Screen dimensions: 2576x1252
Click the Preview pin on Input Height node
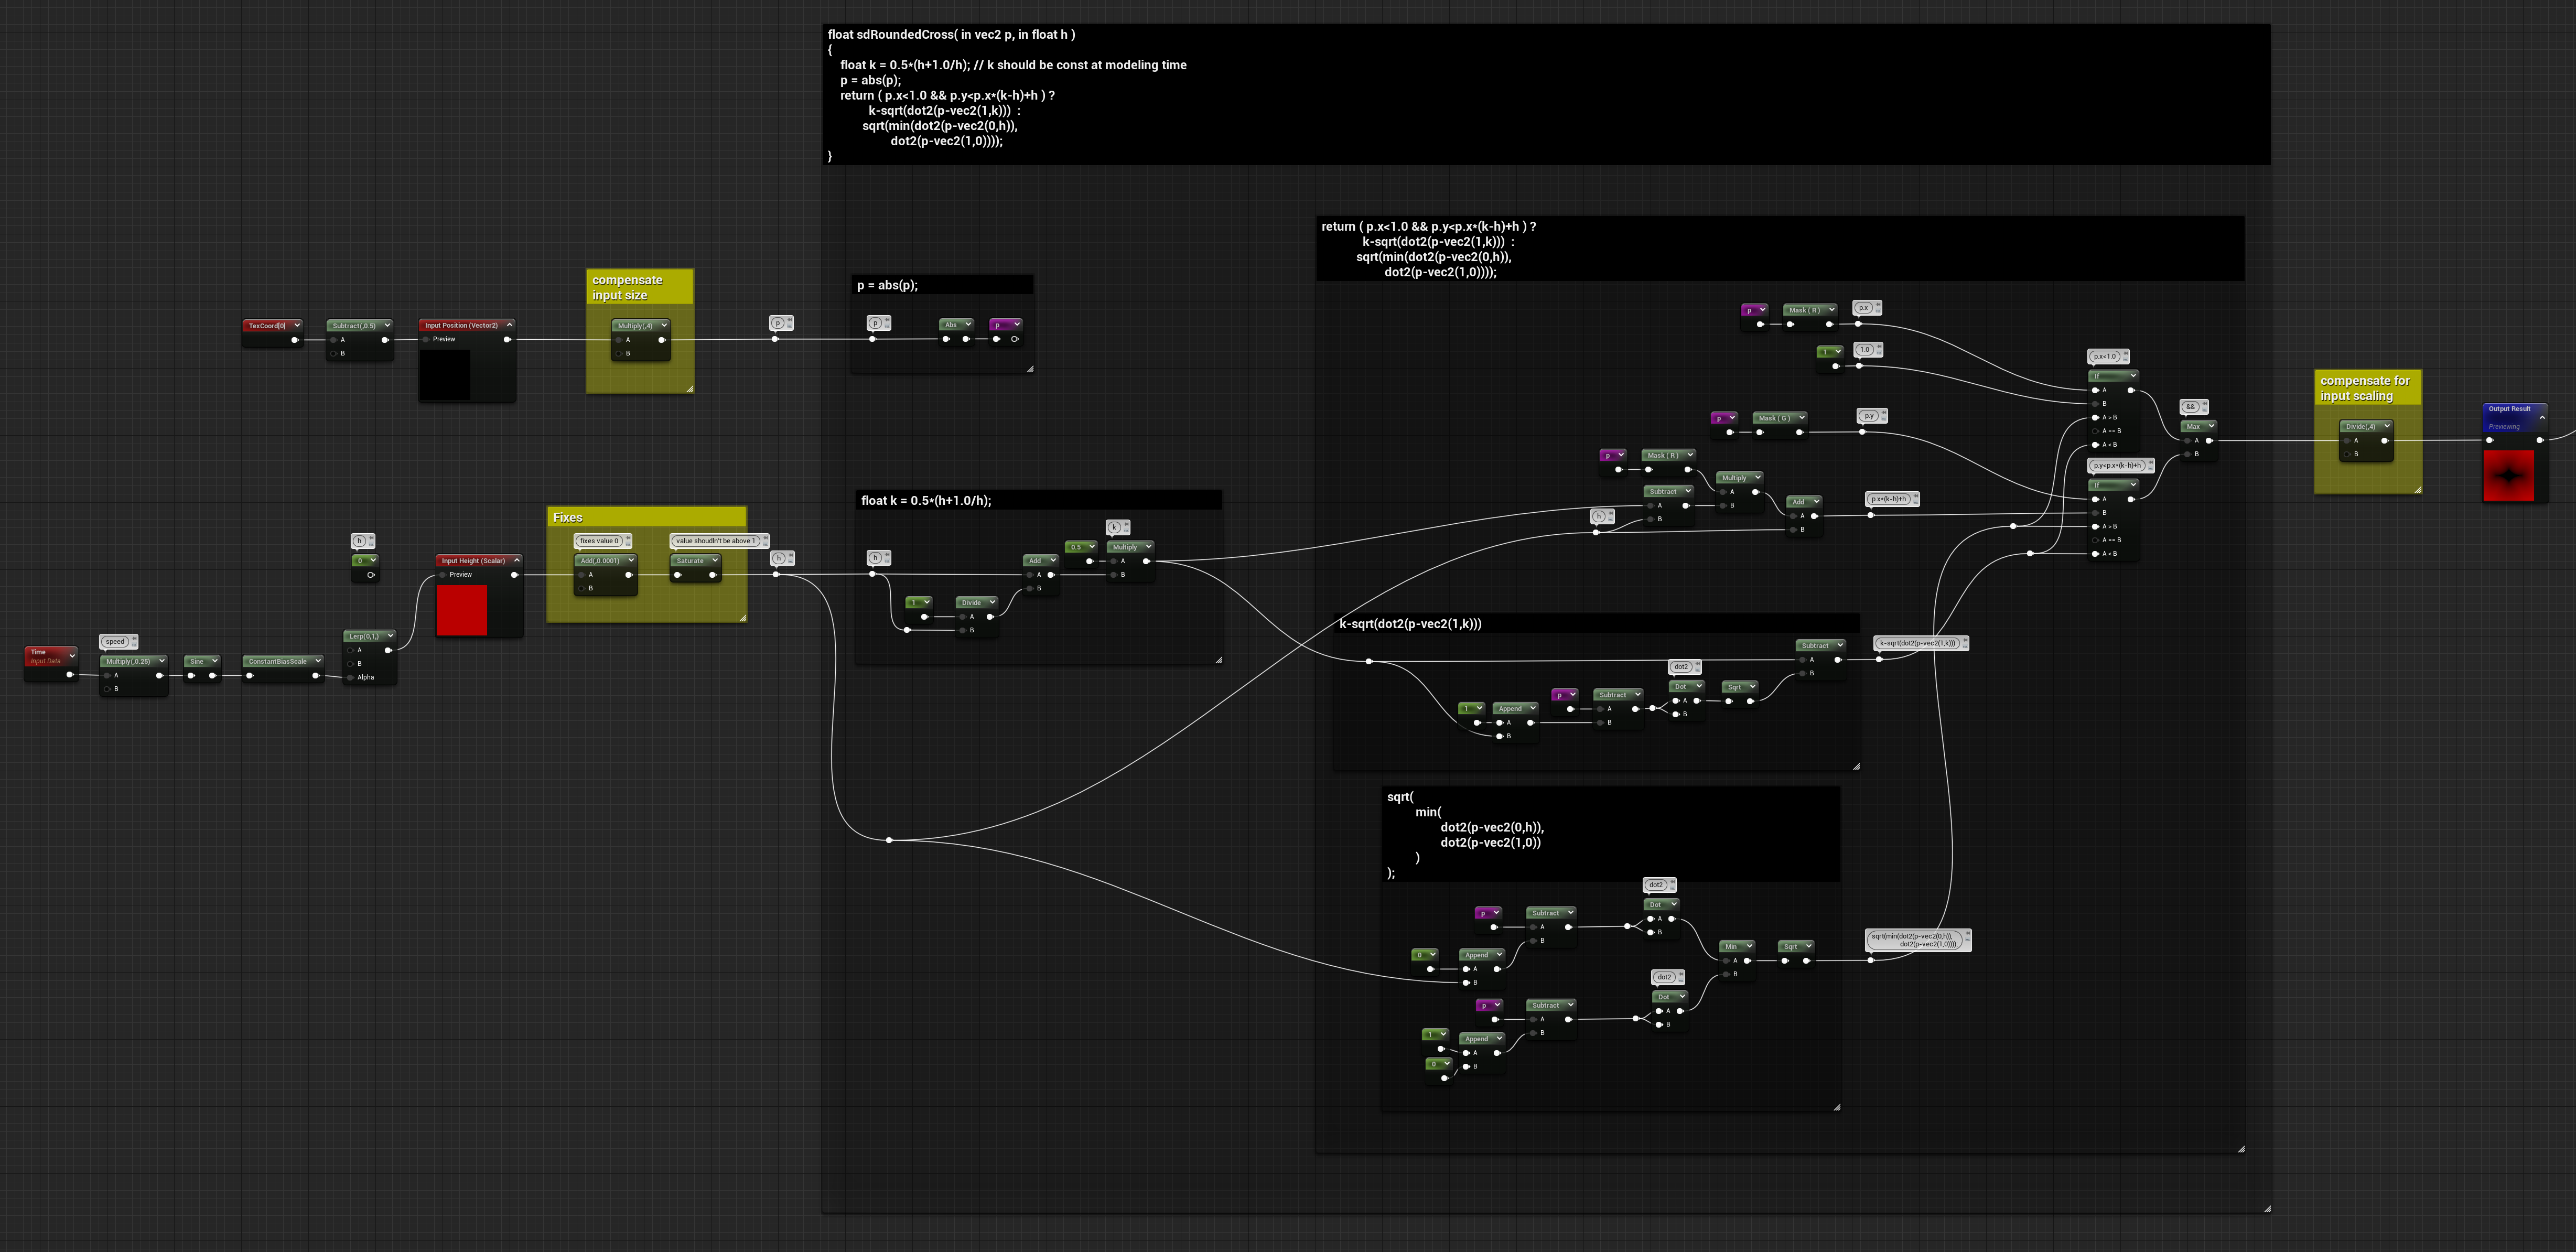click(443, 574)
